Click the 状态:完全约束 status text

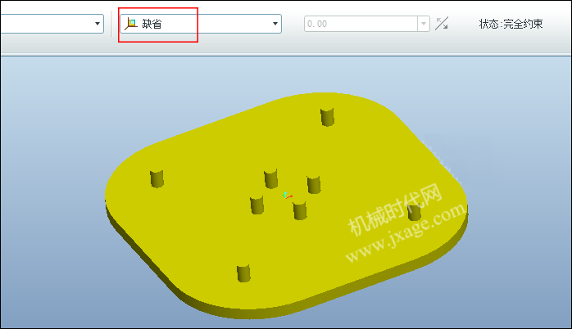pyautogui.click(x=511, y=24)
